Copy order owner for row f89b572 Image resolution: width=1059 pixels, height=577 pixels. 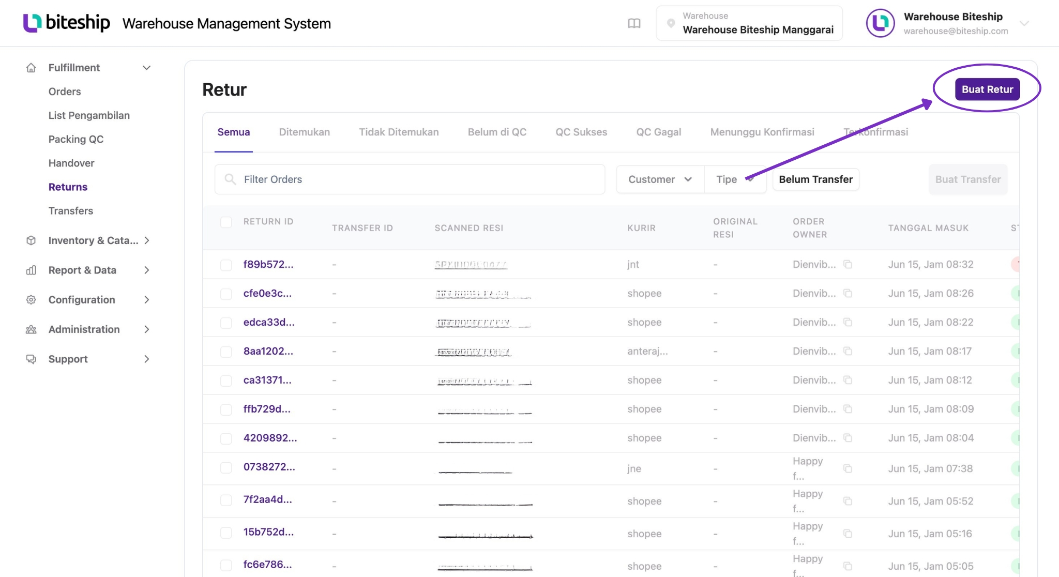pos(848,264)
